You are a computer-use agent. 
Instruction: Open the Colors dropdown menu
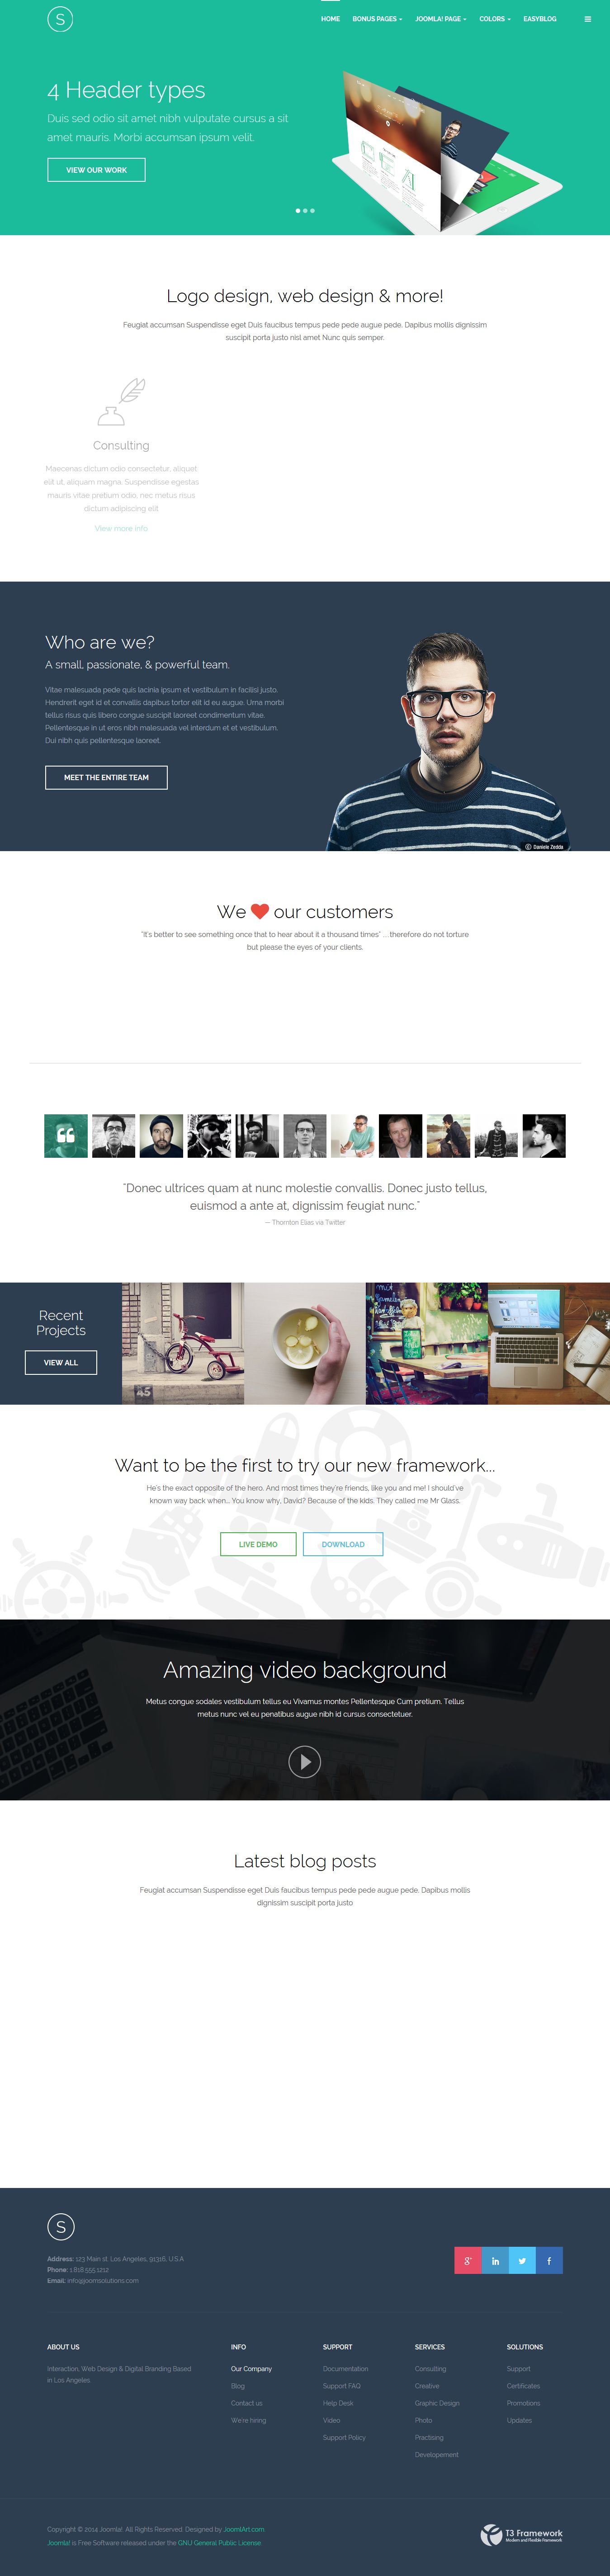pos(495,19)
